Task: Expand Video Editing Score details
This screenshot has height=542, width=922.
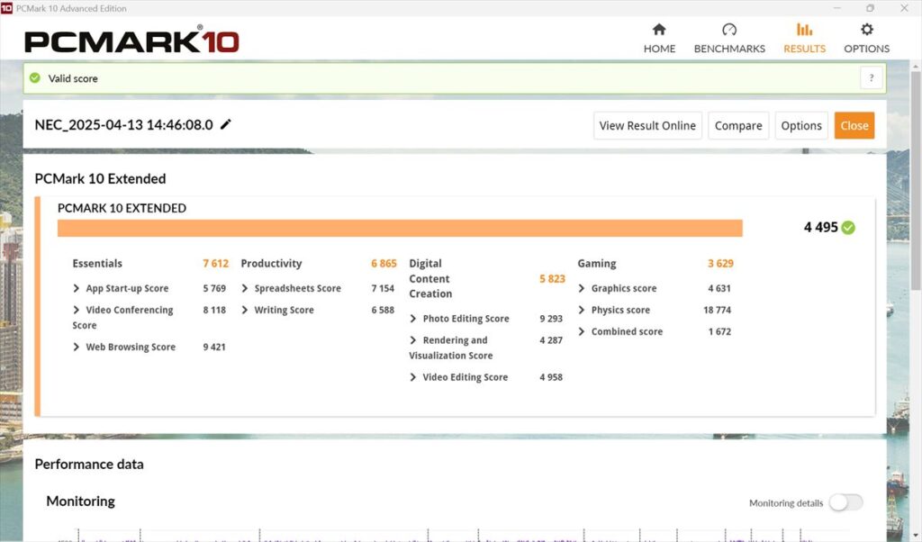Action: coord(412,377)
